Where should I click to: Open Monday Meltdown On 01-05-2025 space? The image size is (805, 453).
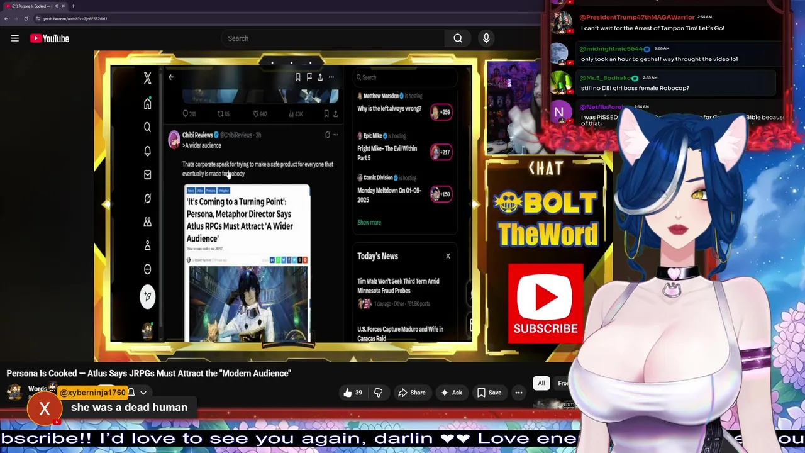(x=389, y=195)
